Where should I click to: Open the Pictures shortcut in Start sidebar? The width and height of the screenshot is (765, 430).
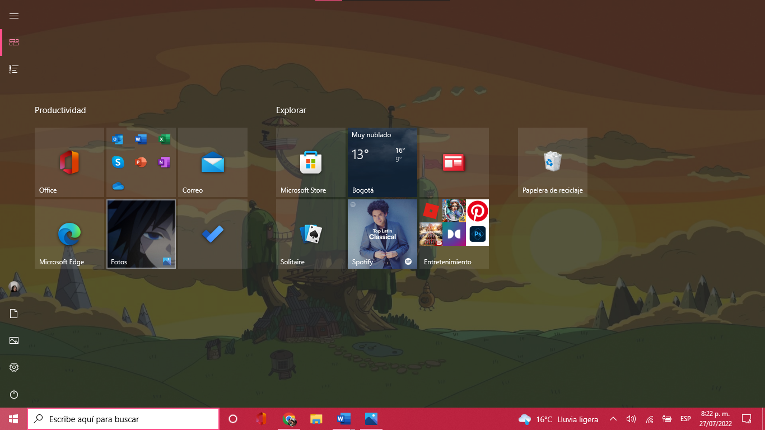(14, 340)
